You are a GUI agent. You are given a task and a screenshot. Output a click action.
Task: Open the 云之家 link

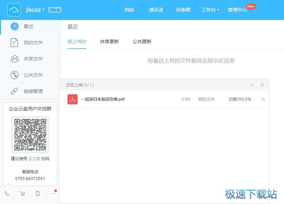tap(34, 159)
